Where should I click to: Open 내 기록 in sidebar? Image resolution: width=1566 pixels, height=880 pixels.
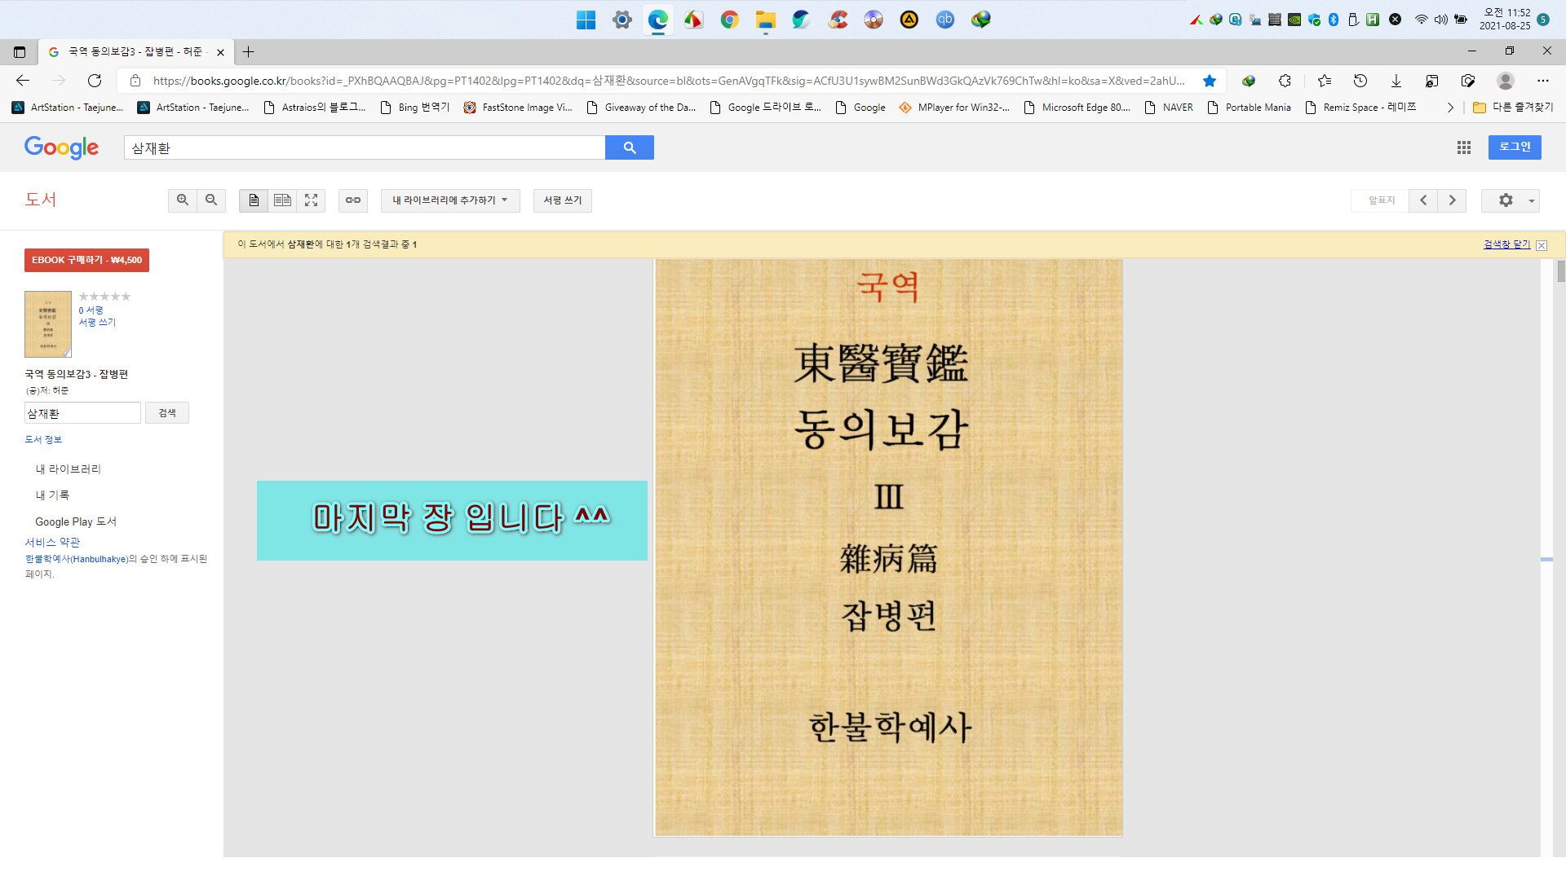tap(52, 495)
